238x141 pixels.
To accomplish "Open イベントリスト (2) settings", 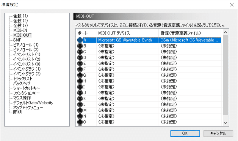I will (x=27, y=59).
